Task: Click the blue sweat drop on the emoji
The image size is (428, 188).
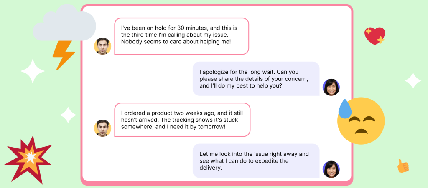Action: pyautogui.click(x=346, y=108)
